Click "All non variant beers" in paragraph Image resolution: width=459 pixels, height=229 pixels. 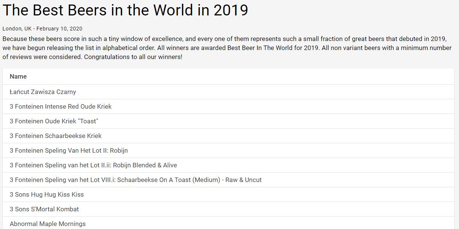[x=355, y=48]
